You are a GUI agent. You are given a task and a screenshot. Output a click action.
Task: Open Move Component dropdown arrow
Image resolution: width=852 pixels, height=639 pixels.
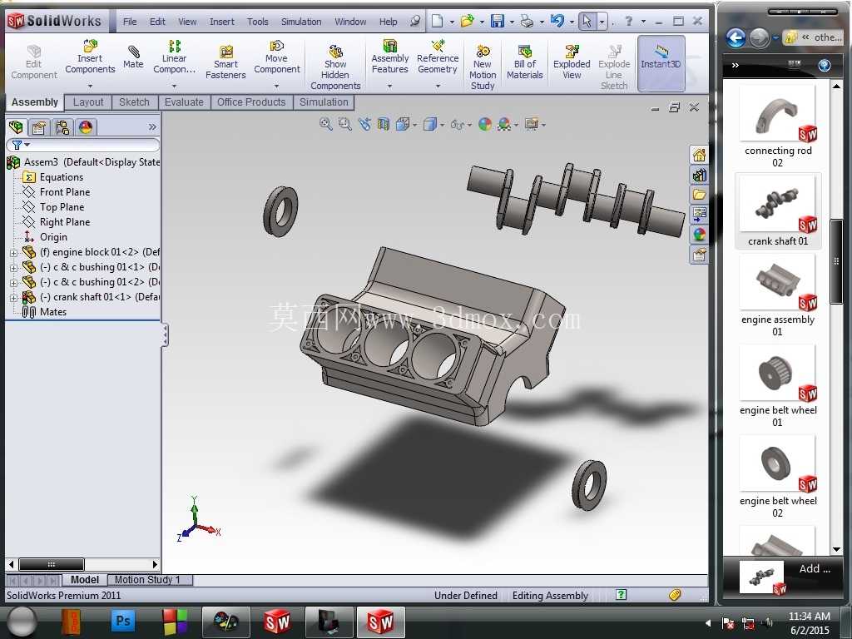276,86
